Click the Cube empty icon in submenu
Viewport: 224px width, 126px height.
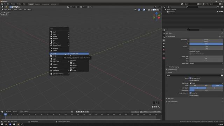coord(71,63)
